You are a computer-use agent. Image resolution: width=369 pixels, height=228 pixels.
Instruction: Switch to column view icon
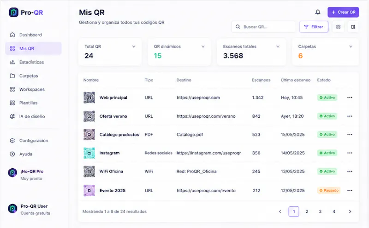click(353, 27)
